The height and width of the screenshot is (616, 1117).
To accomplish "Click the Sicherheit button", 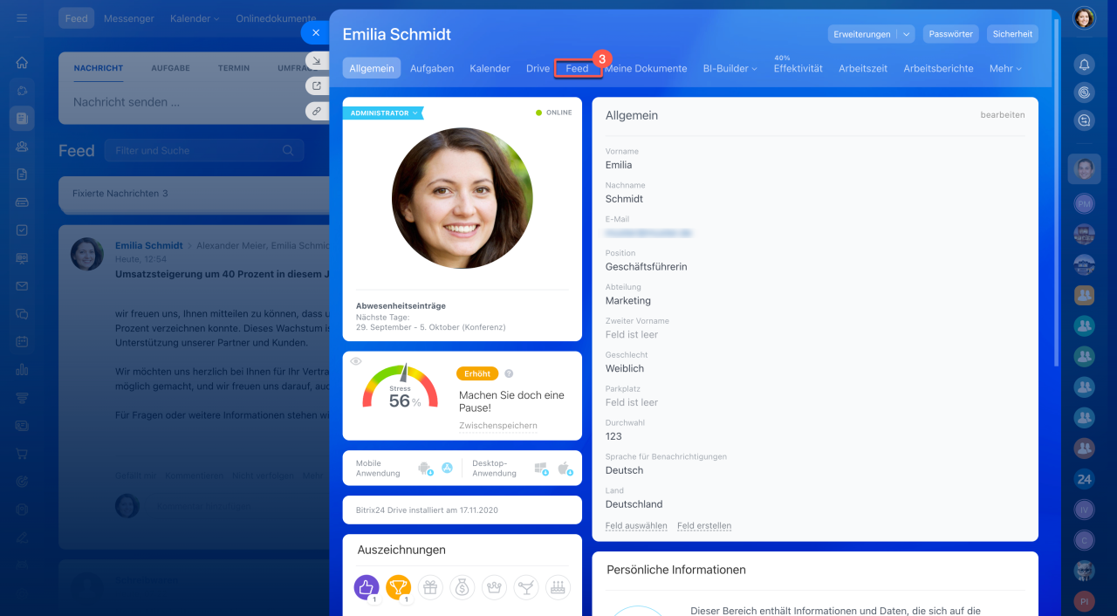I will (1012, 34).
